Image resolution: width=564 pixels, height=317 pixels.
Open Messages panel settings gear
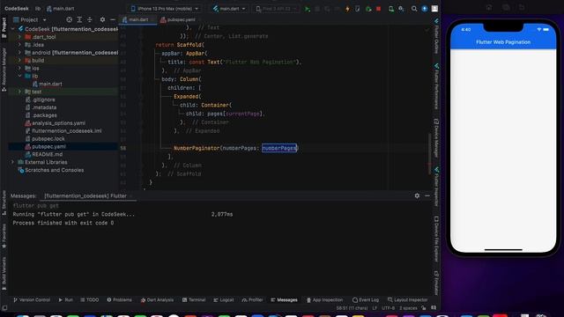pos(417,195)
